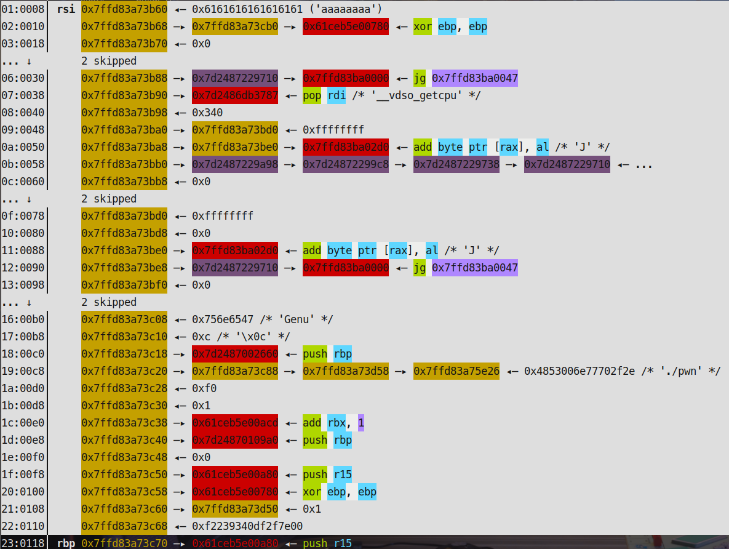Viewport: 729px width, 549px height.
Task: Click '2 skipped' text below row 13:0098
Action: [109, 302]
